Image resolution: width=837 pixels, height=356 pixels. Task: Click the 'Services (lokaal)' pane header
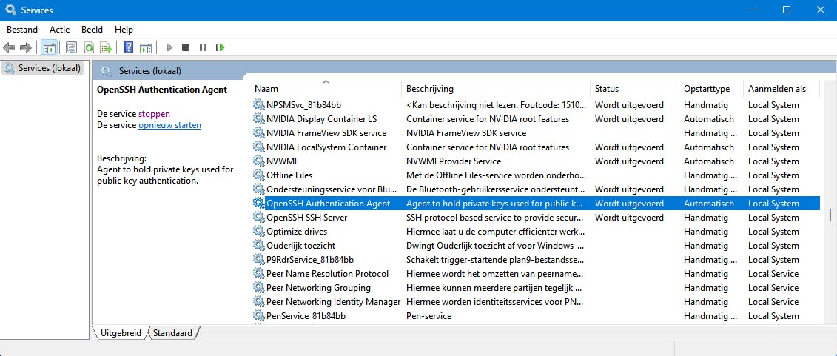click(x=150, y=70)
